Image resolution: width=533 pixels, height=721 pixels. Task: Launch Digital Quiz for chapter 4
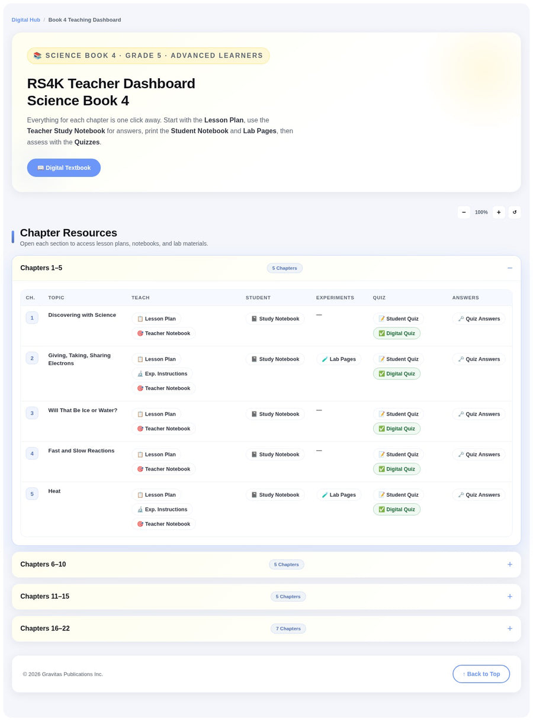397,469
